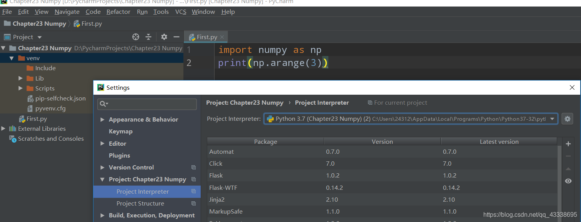Click the scroll from source target icon

point(136,37)
